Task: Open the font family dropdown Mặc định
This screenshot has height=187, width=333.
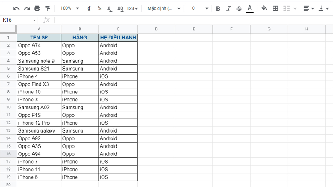Action: [164, 8]
